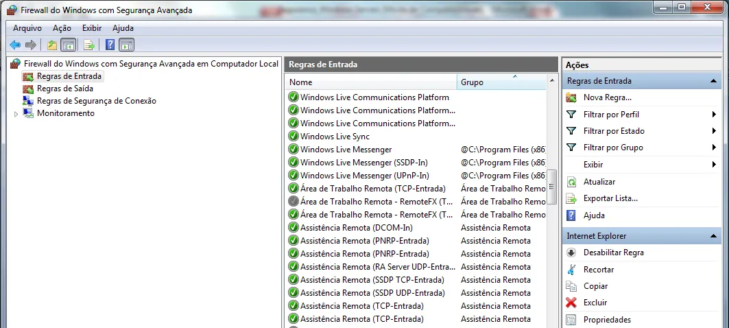
Task: Click the Forward arrow toolbar icon
Action: point(31,45)
